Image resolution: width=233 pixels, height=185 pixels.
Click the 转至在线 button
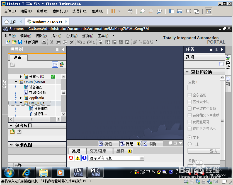[x=146, y=42]
